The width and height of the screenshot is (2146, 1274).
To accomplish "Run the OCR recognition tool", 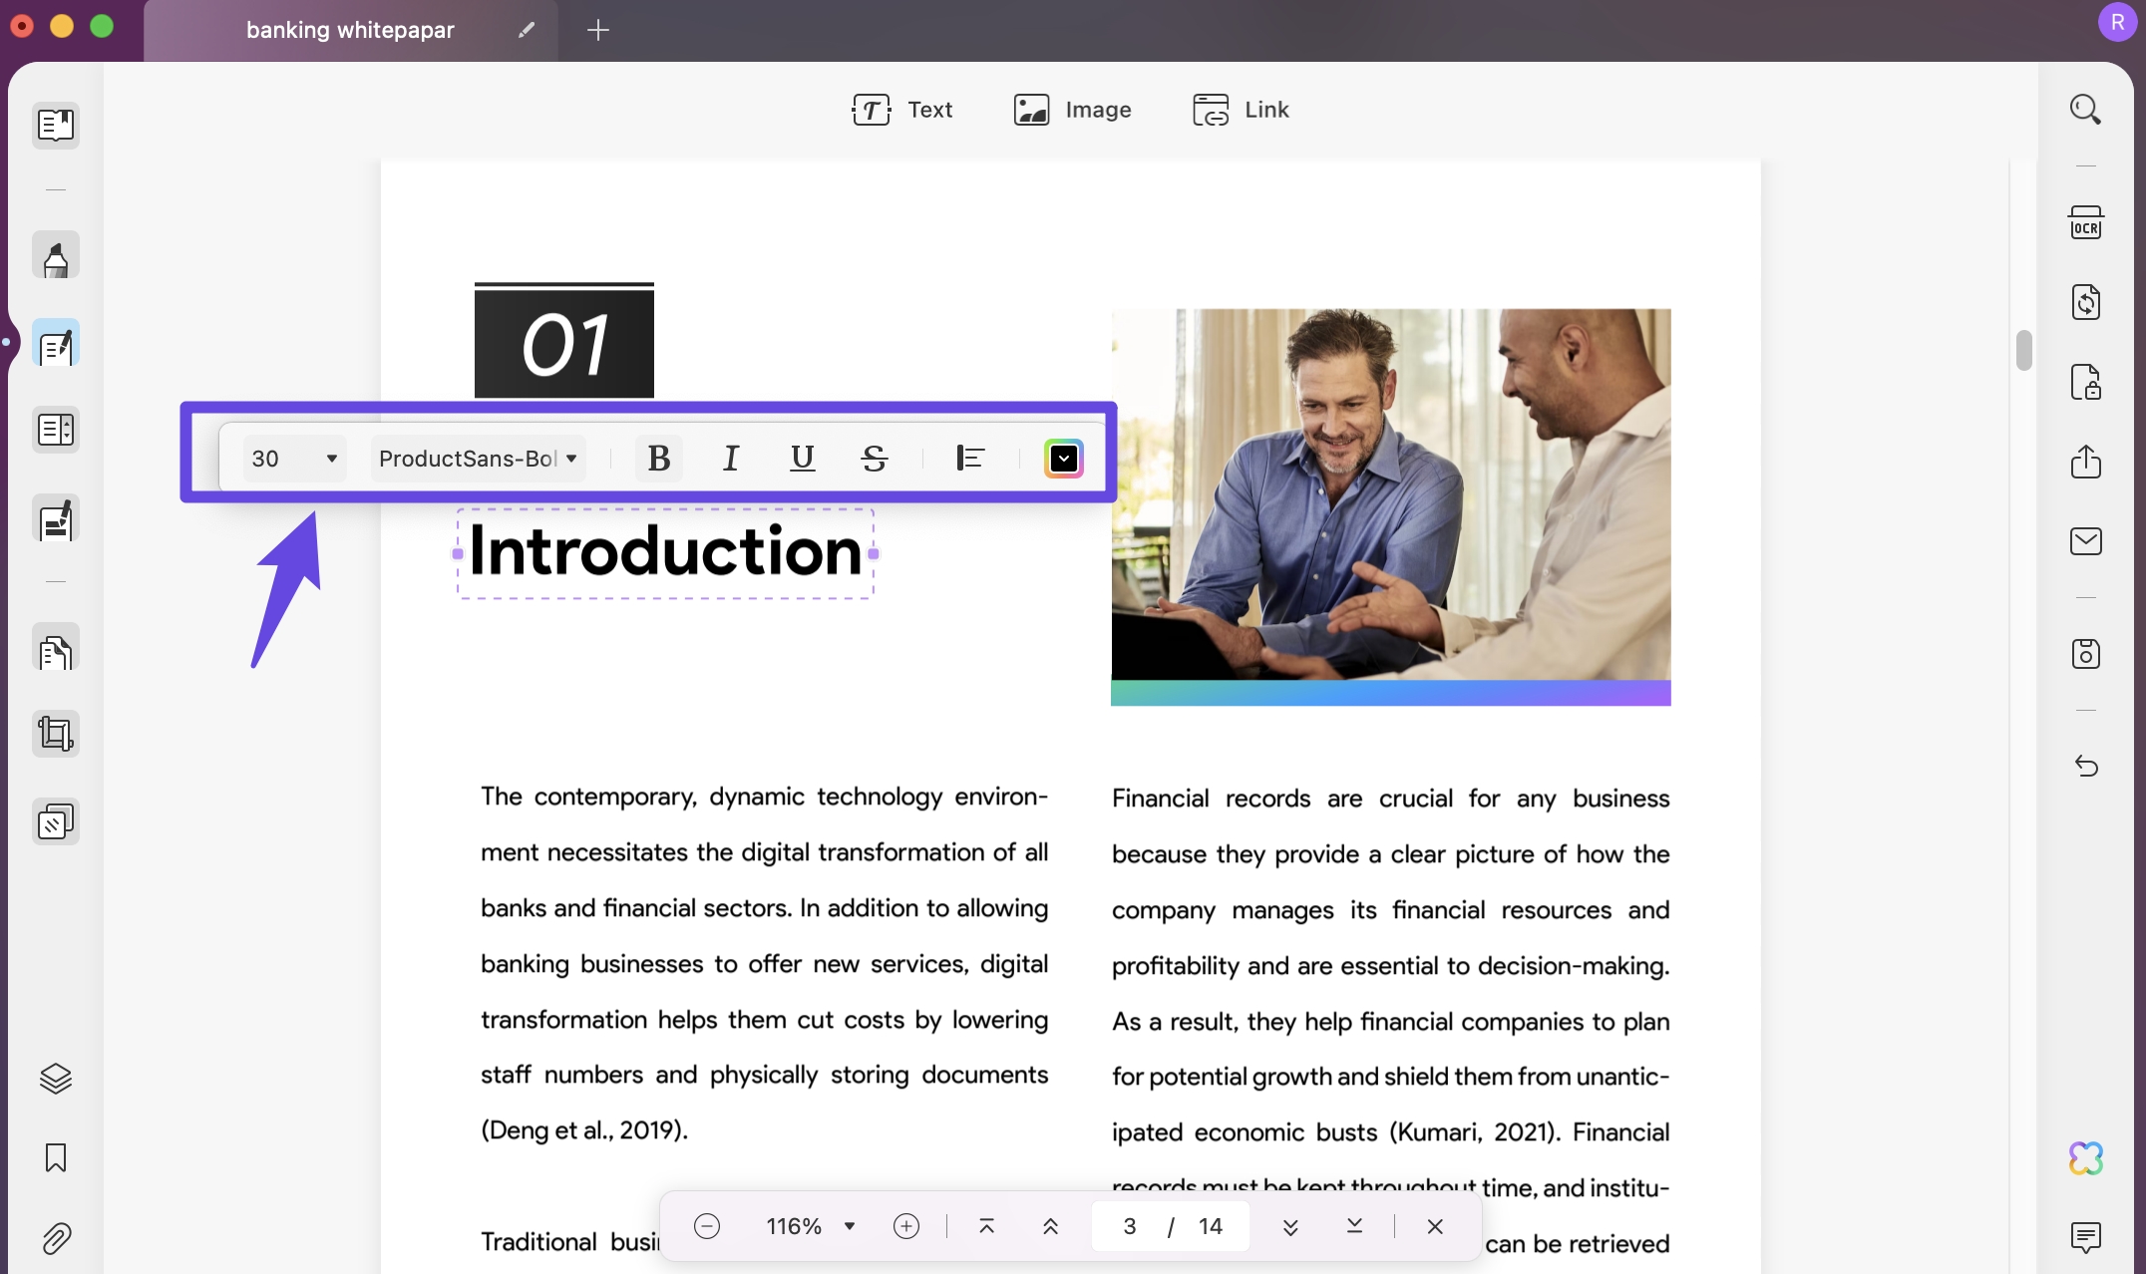I will pos(2085,222).
